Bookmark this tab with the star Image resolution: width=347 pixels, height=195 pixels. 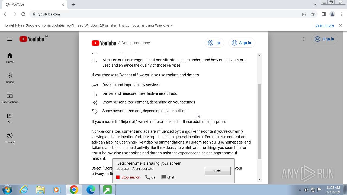[x=313, y=14]
